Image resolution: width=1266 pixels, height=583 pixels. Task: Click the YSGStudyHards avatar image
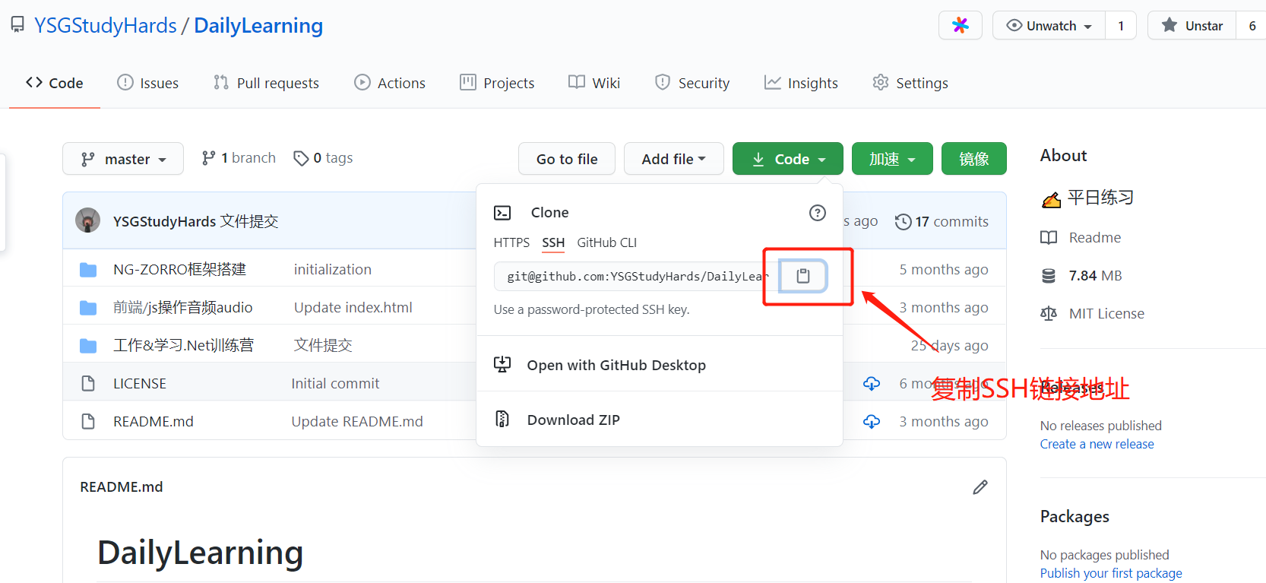coord(88,220)
